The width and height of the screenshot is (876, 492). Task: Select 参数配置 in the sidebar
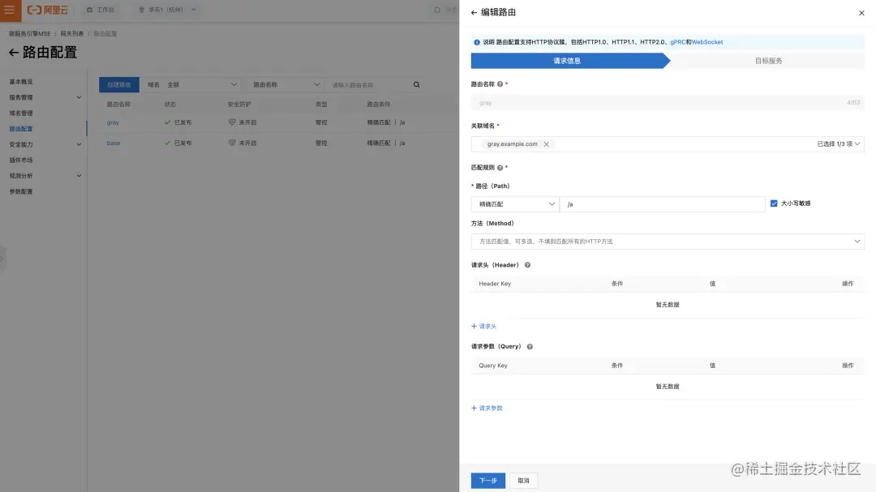pyautogui.click(x=21, y=191)
